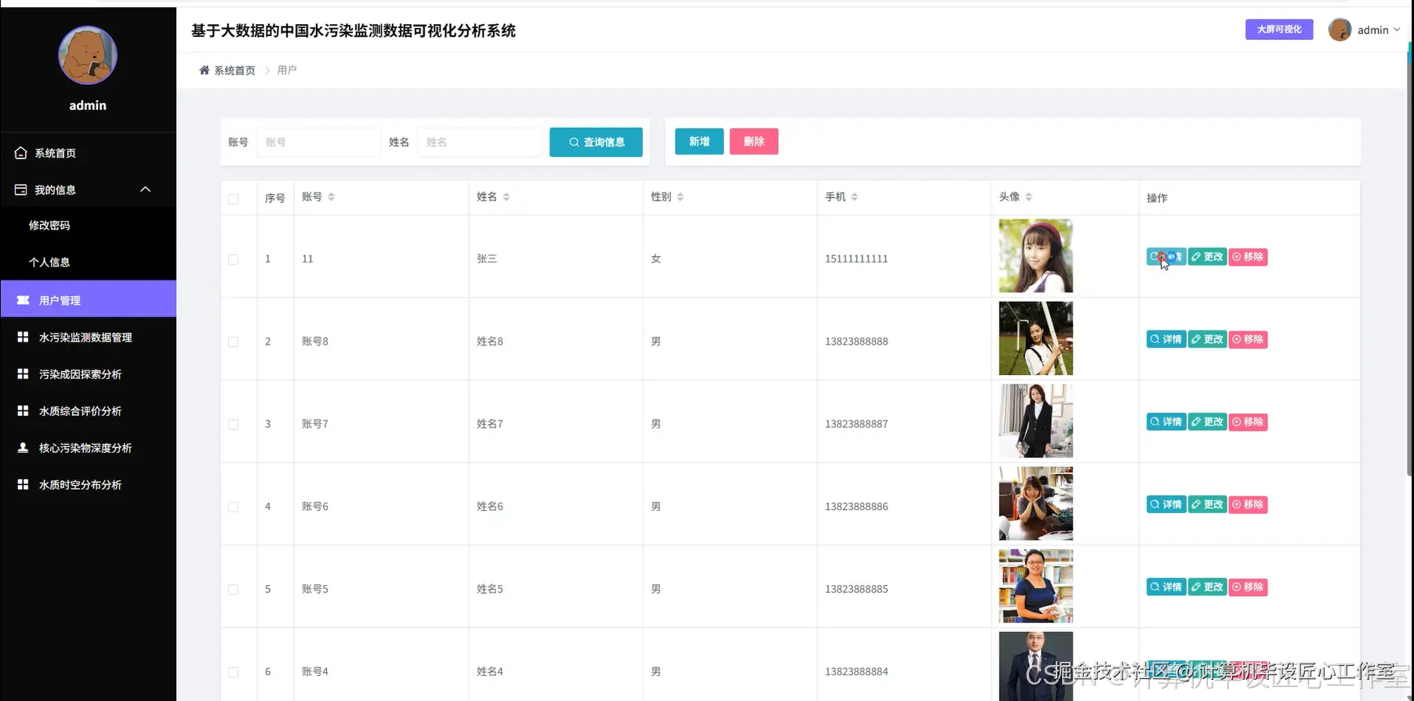1414x701 pixels.
Task: Focus the 姓名 search input
Action: 480,142
